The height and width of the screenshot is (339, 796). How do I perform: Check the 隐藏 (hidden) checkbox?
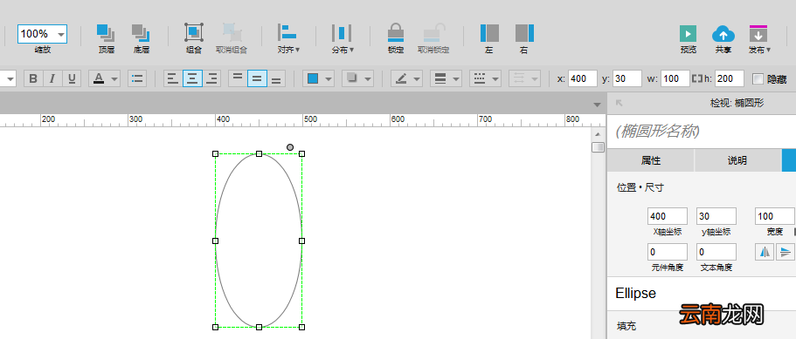pyautogui.click(x=758, y=79)
